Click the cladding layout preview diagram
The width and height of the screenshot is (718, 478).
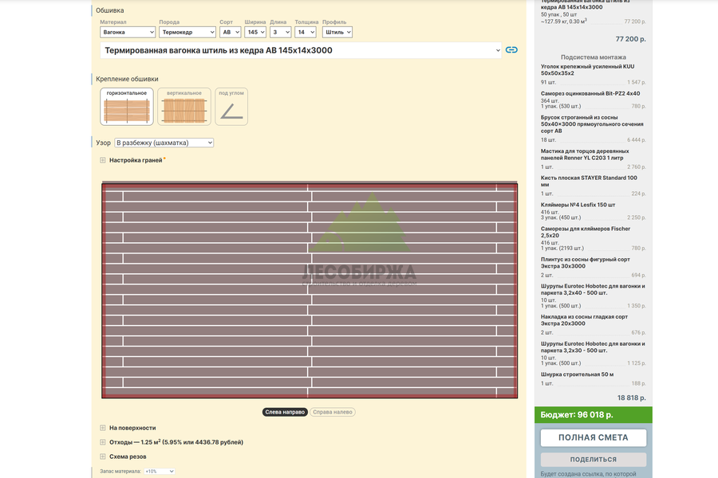click(x=310, y=290)
